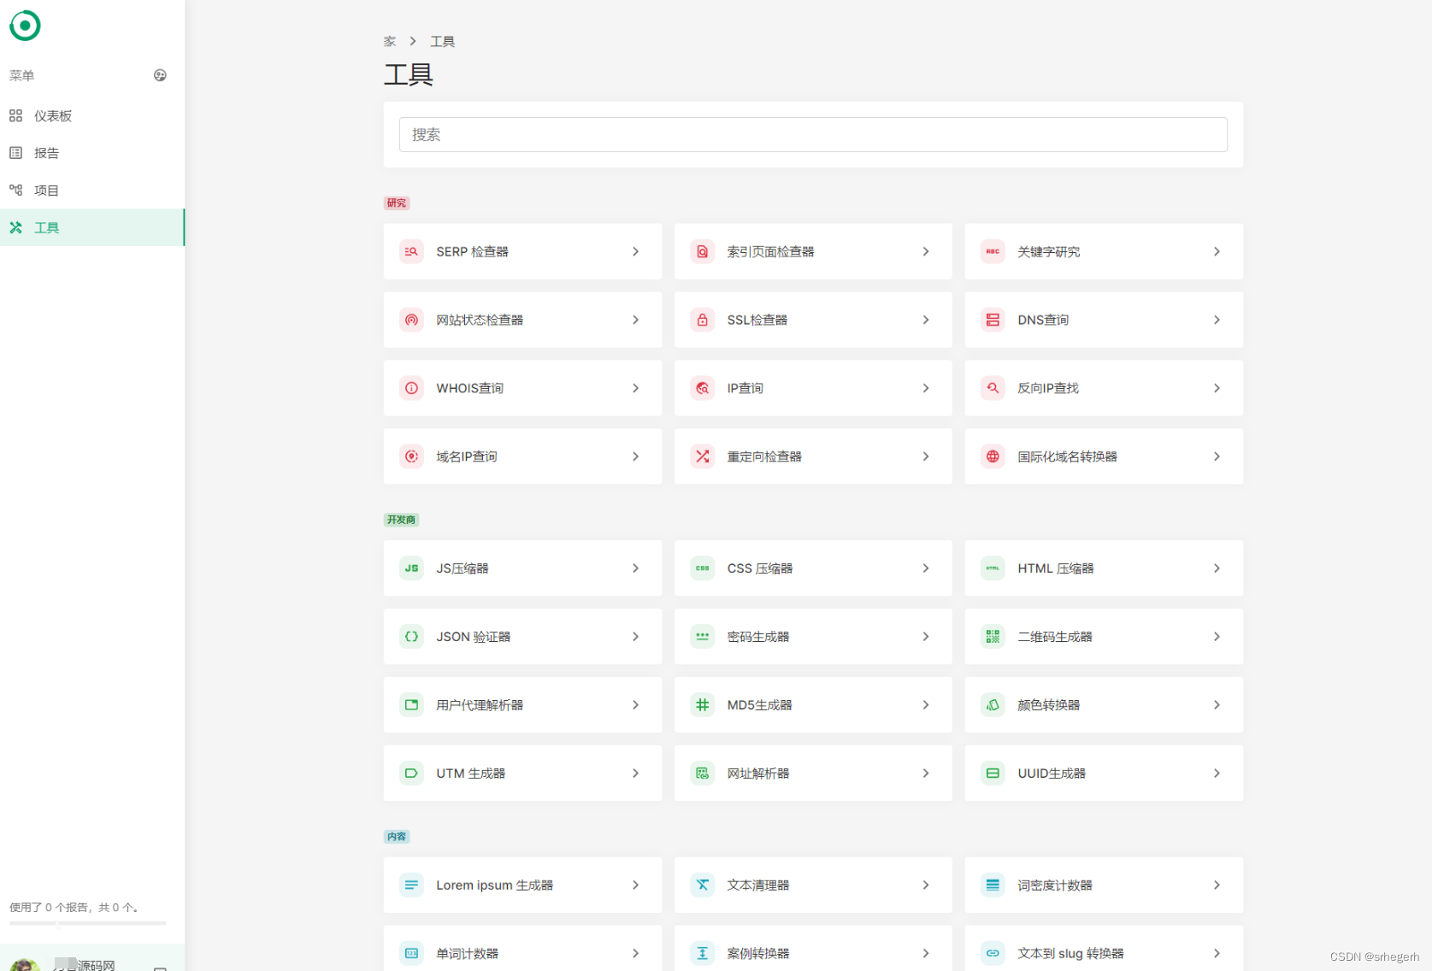Click the 颜色转换器 palette icon
This screenshot has height=971, width=1432.
tap(993, 705)
